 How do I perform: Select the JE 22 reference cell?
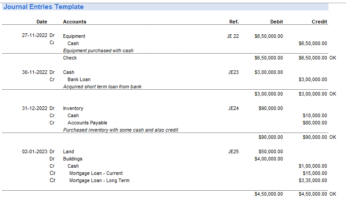pos(233,36)
